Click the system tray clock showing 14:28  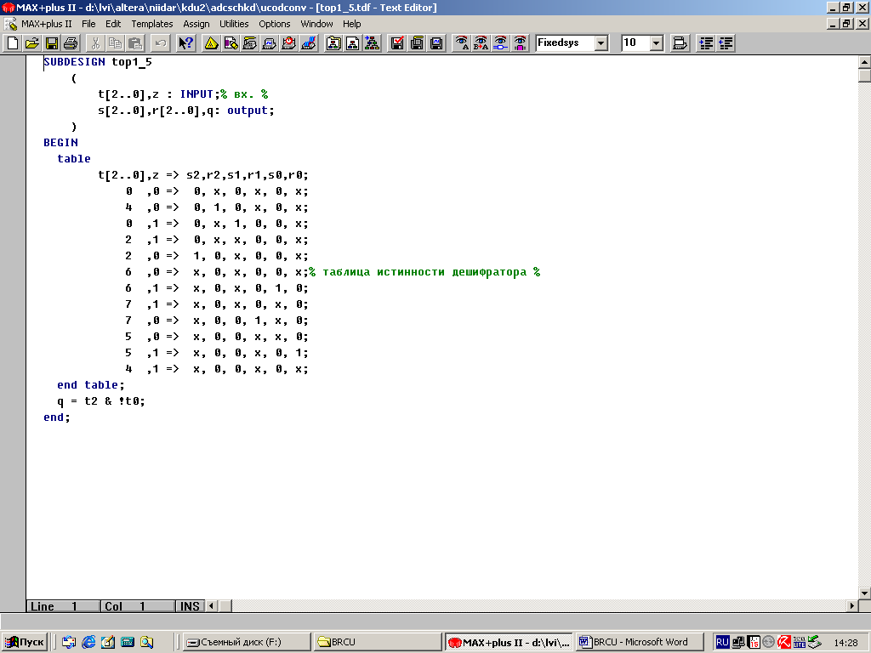point(845,643)
